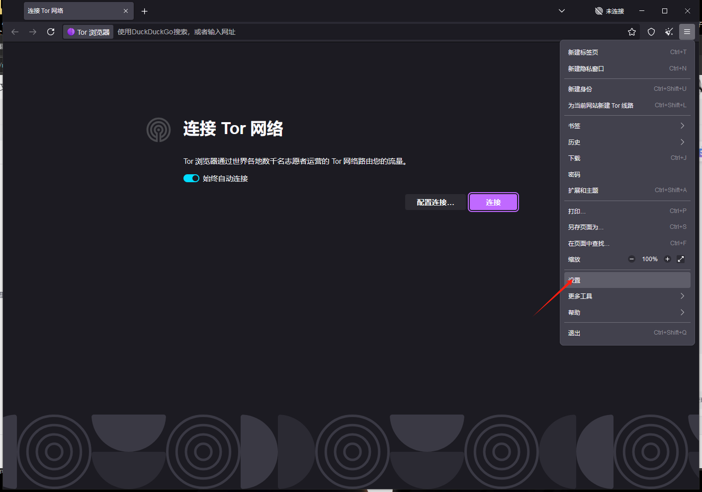The height and width of the screenshot is (492, 702).
Task: Expand the 历史 submenu
Action: pos(627,142)
